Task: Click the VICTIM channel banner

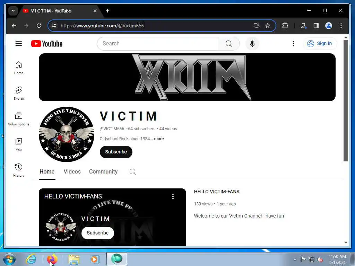Action: click(x=187, y=77)
